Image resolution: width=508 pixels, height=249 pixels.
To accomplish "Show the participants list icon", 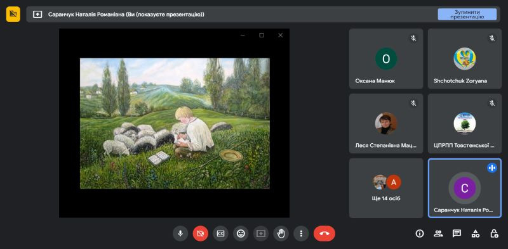I will [438, 234].
